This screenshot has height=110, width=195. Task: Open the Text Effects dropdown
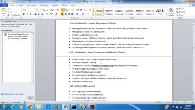[47, 14]
